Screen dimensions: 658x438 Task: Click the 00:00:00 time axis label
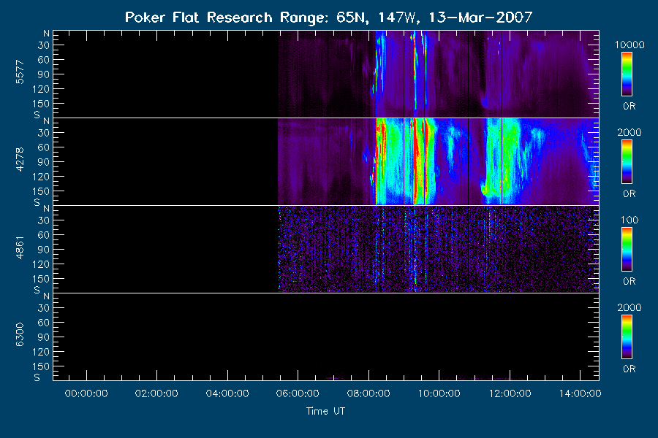coord(86,393)
